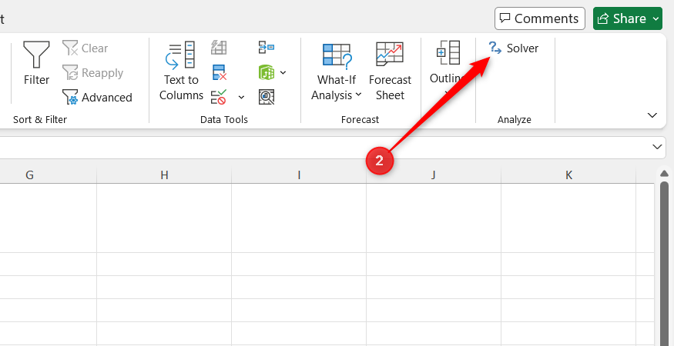Select column H header
This screenshot has width=674, height=346.
(164, 175)
